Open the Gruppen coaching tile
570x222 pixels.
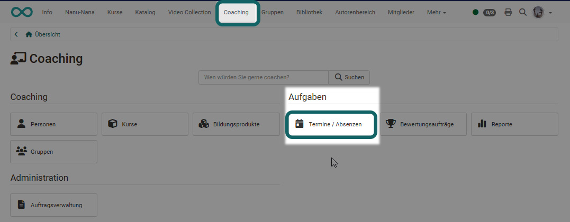[54, 152]
